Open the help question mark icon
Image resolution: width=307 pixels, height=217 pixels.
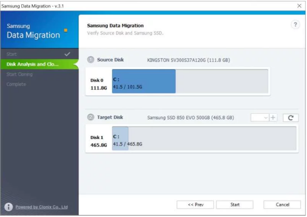pyautogui.click(x=295, y=25)
